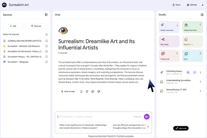The height and width of the screenshot is (138, 207).
Task: Regenerate the summary with refresh icon
Action: pyautogui.click(x=81, y=92)
